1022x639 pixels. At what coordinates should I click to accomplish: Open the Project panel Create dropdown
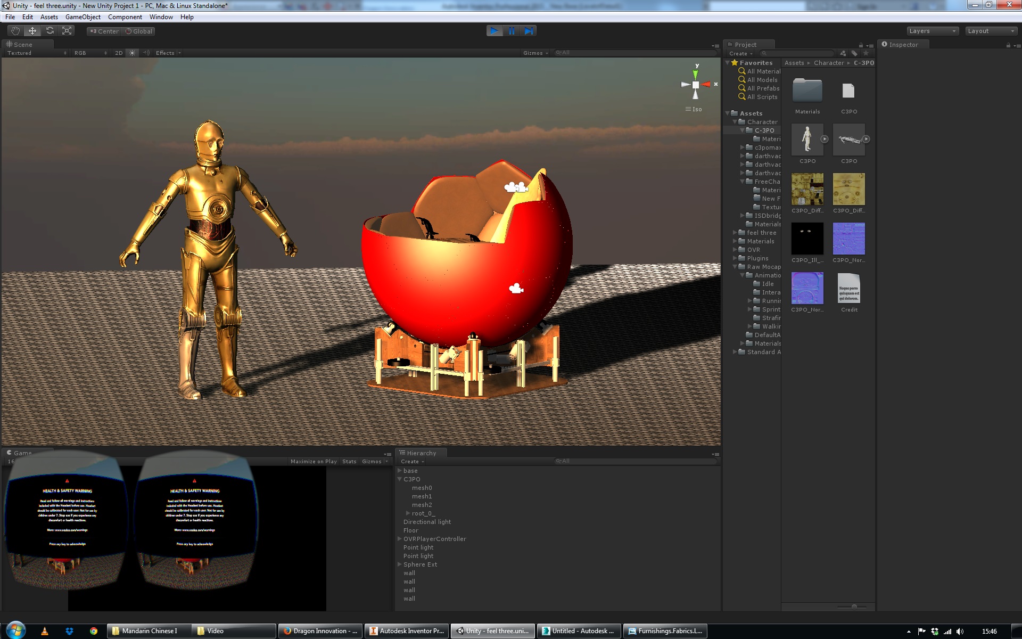tap(740, 53)
